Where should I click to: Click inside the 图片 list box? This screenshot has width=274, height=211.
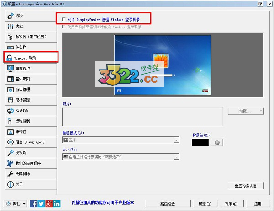142,117
